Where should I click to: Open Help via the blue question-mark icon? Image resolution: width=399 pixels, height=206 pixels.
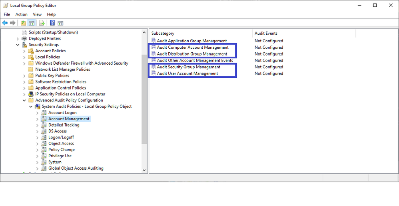52,23
